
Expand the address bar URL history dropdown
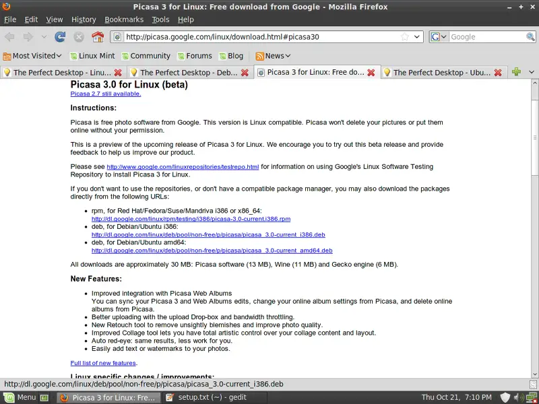pos(416,37)
